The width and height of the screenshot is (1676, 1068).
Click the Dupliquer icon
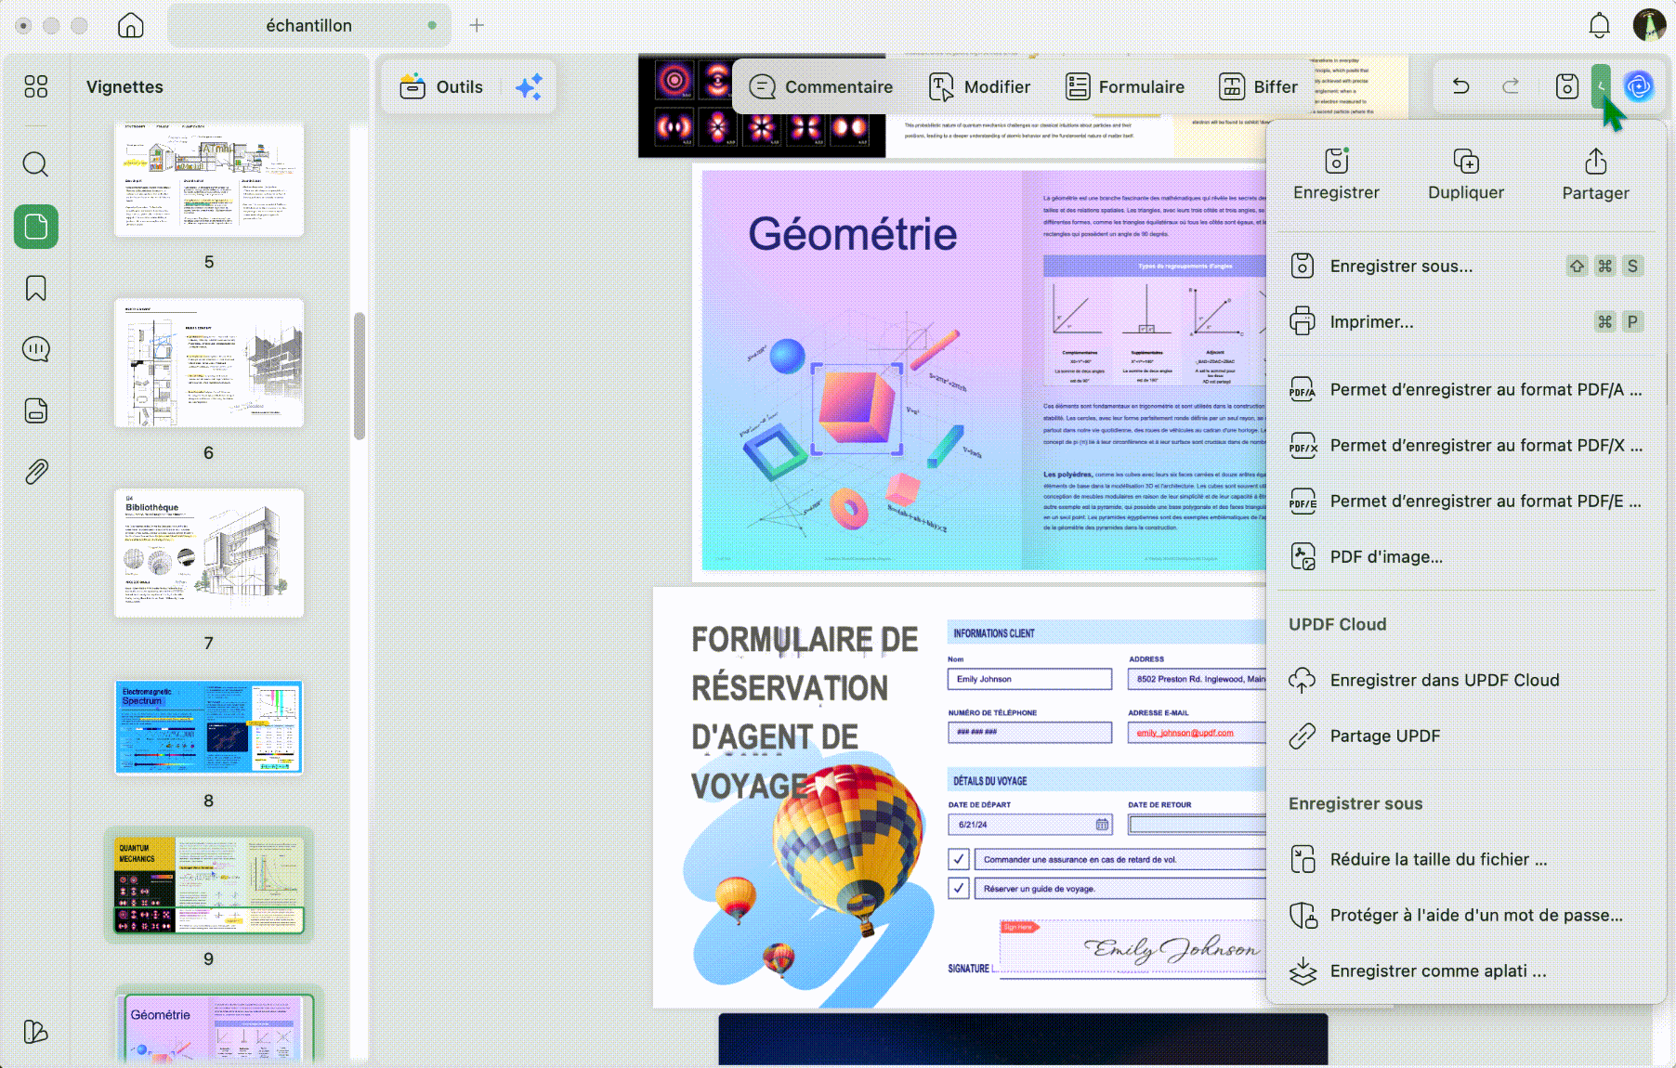tap(1466, 174)
